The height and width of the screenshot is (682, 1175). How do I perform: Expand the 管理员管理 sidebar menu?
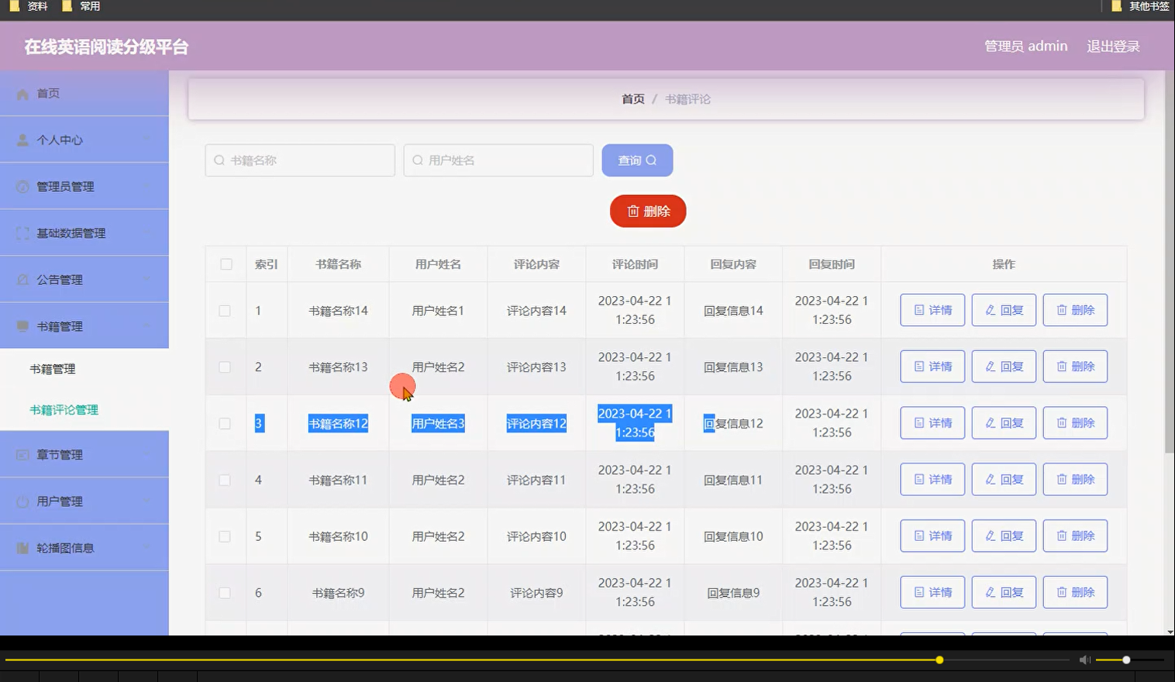84,186
